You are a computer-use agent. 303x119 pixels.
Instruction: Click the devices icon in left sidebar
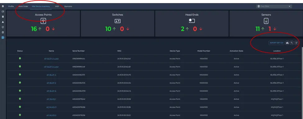point(3,11)
